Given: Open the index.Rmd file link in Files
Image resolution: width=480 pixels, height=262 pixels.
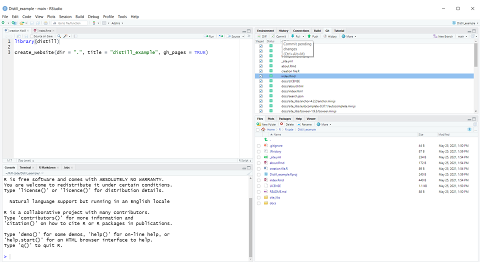Looking at the screenshot, I should click(x=276, y=180).
